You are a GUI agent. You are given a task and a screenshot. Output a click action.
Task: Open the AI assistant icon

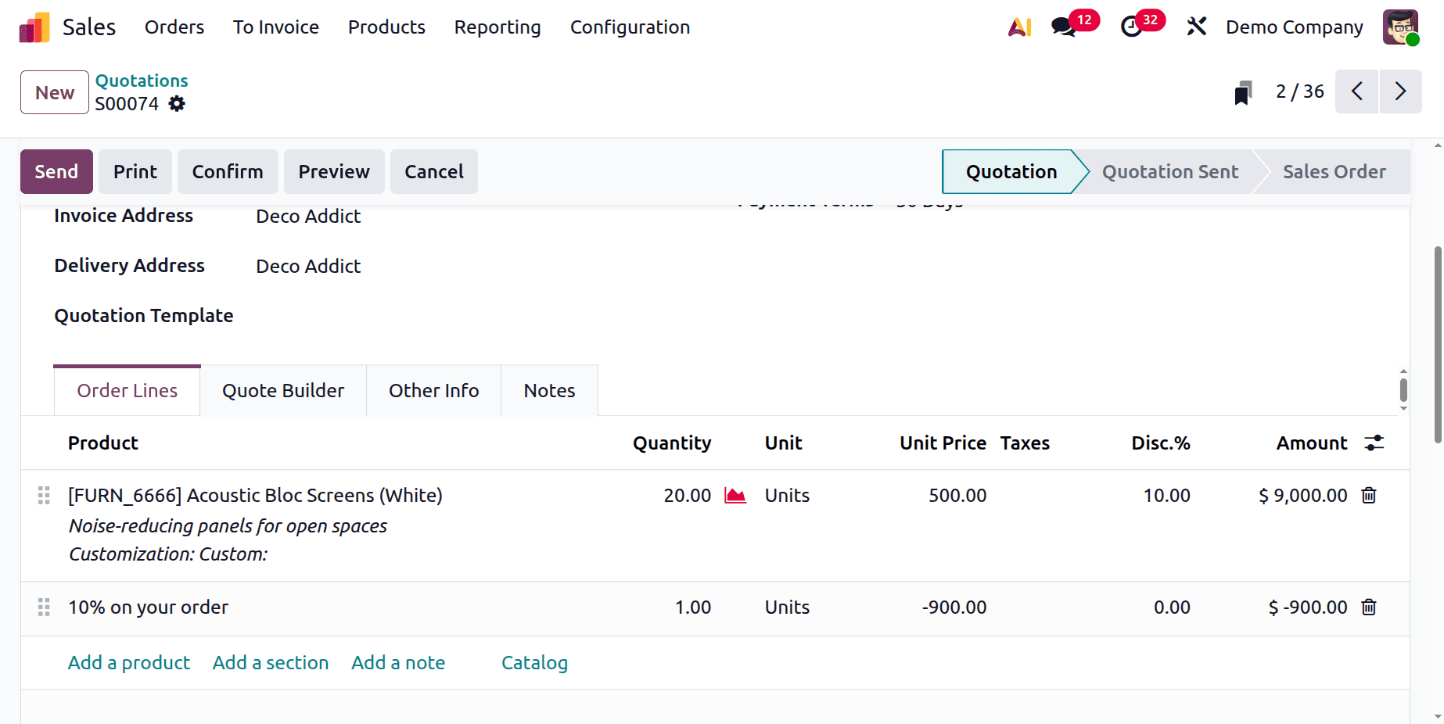[x=1019, y=27]
